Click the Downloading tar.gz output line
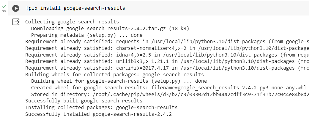Screen dimensions: 309x124 click(x=110, y=29)
